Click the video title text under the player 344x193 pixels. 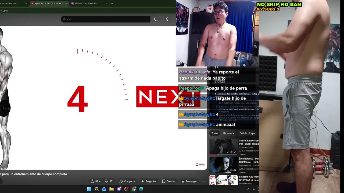click(34, 174)
